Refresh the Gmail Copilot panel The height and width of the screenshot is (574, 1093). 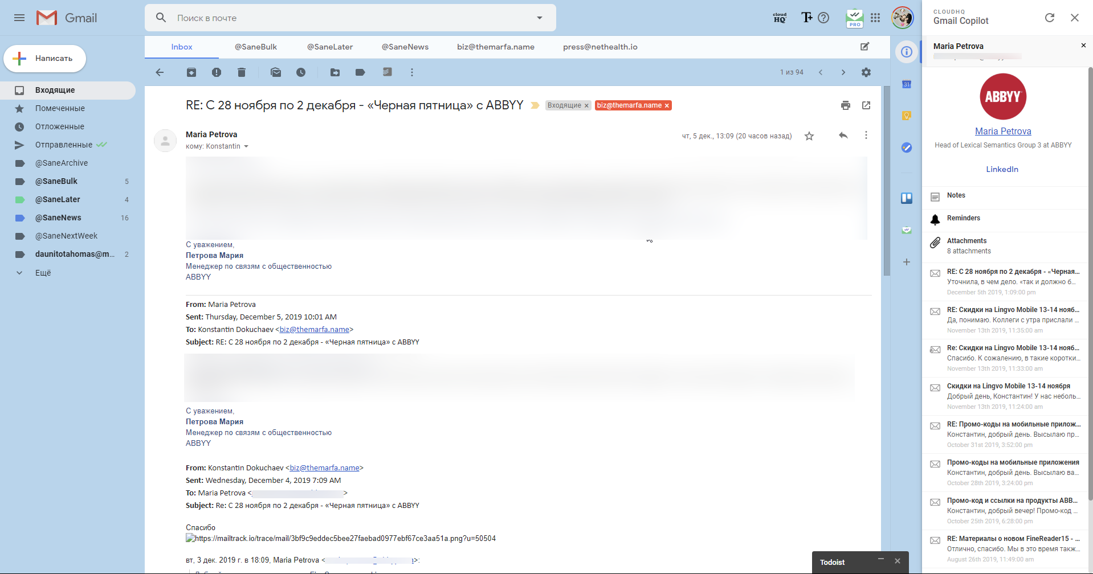pos(1050,18)
